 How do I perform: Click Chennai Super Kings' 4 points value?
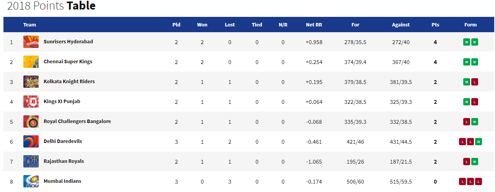pos(435,62)
